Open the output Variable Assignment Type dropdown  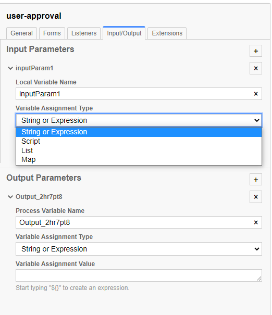(139, 249)
